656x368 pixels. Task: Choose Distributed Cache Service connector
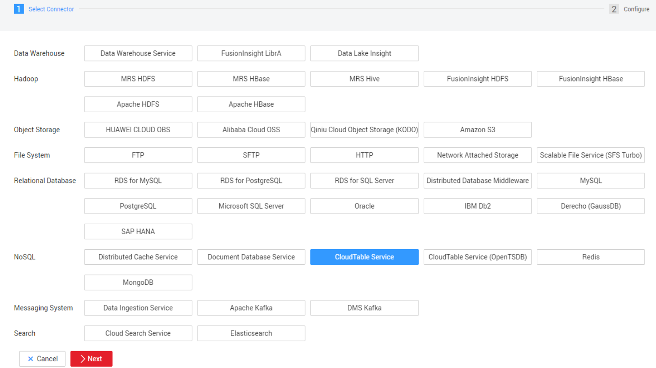pos(138,257)
